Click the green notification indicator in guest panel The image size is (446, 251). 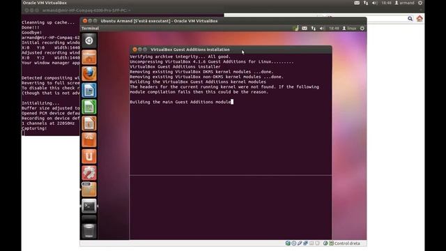click(295, 28)
